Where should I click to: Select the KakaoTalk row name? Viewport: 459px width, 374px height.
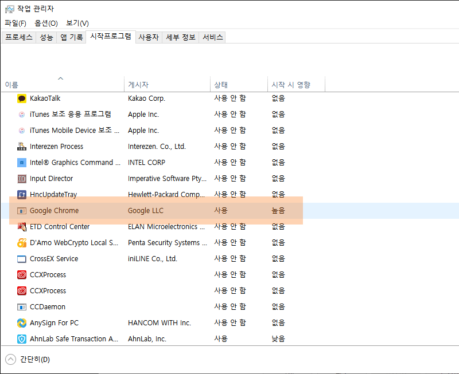point(45,99)
